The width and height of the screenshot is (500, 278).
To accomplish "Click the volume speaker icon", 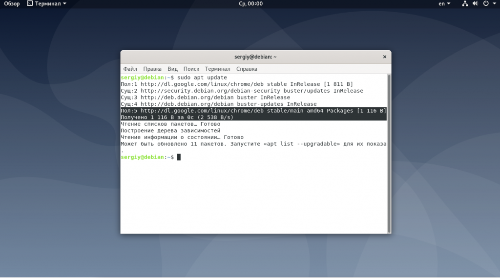I will click(476, 4).
